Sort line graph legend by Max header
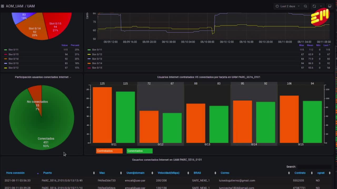Viewport: 337px width, 189px height. point(301,45)
